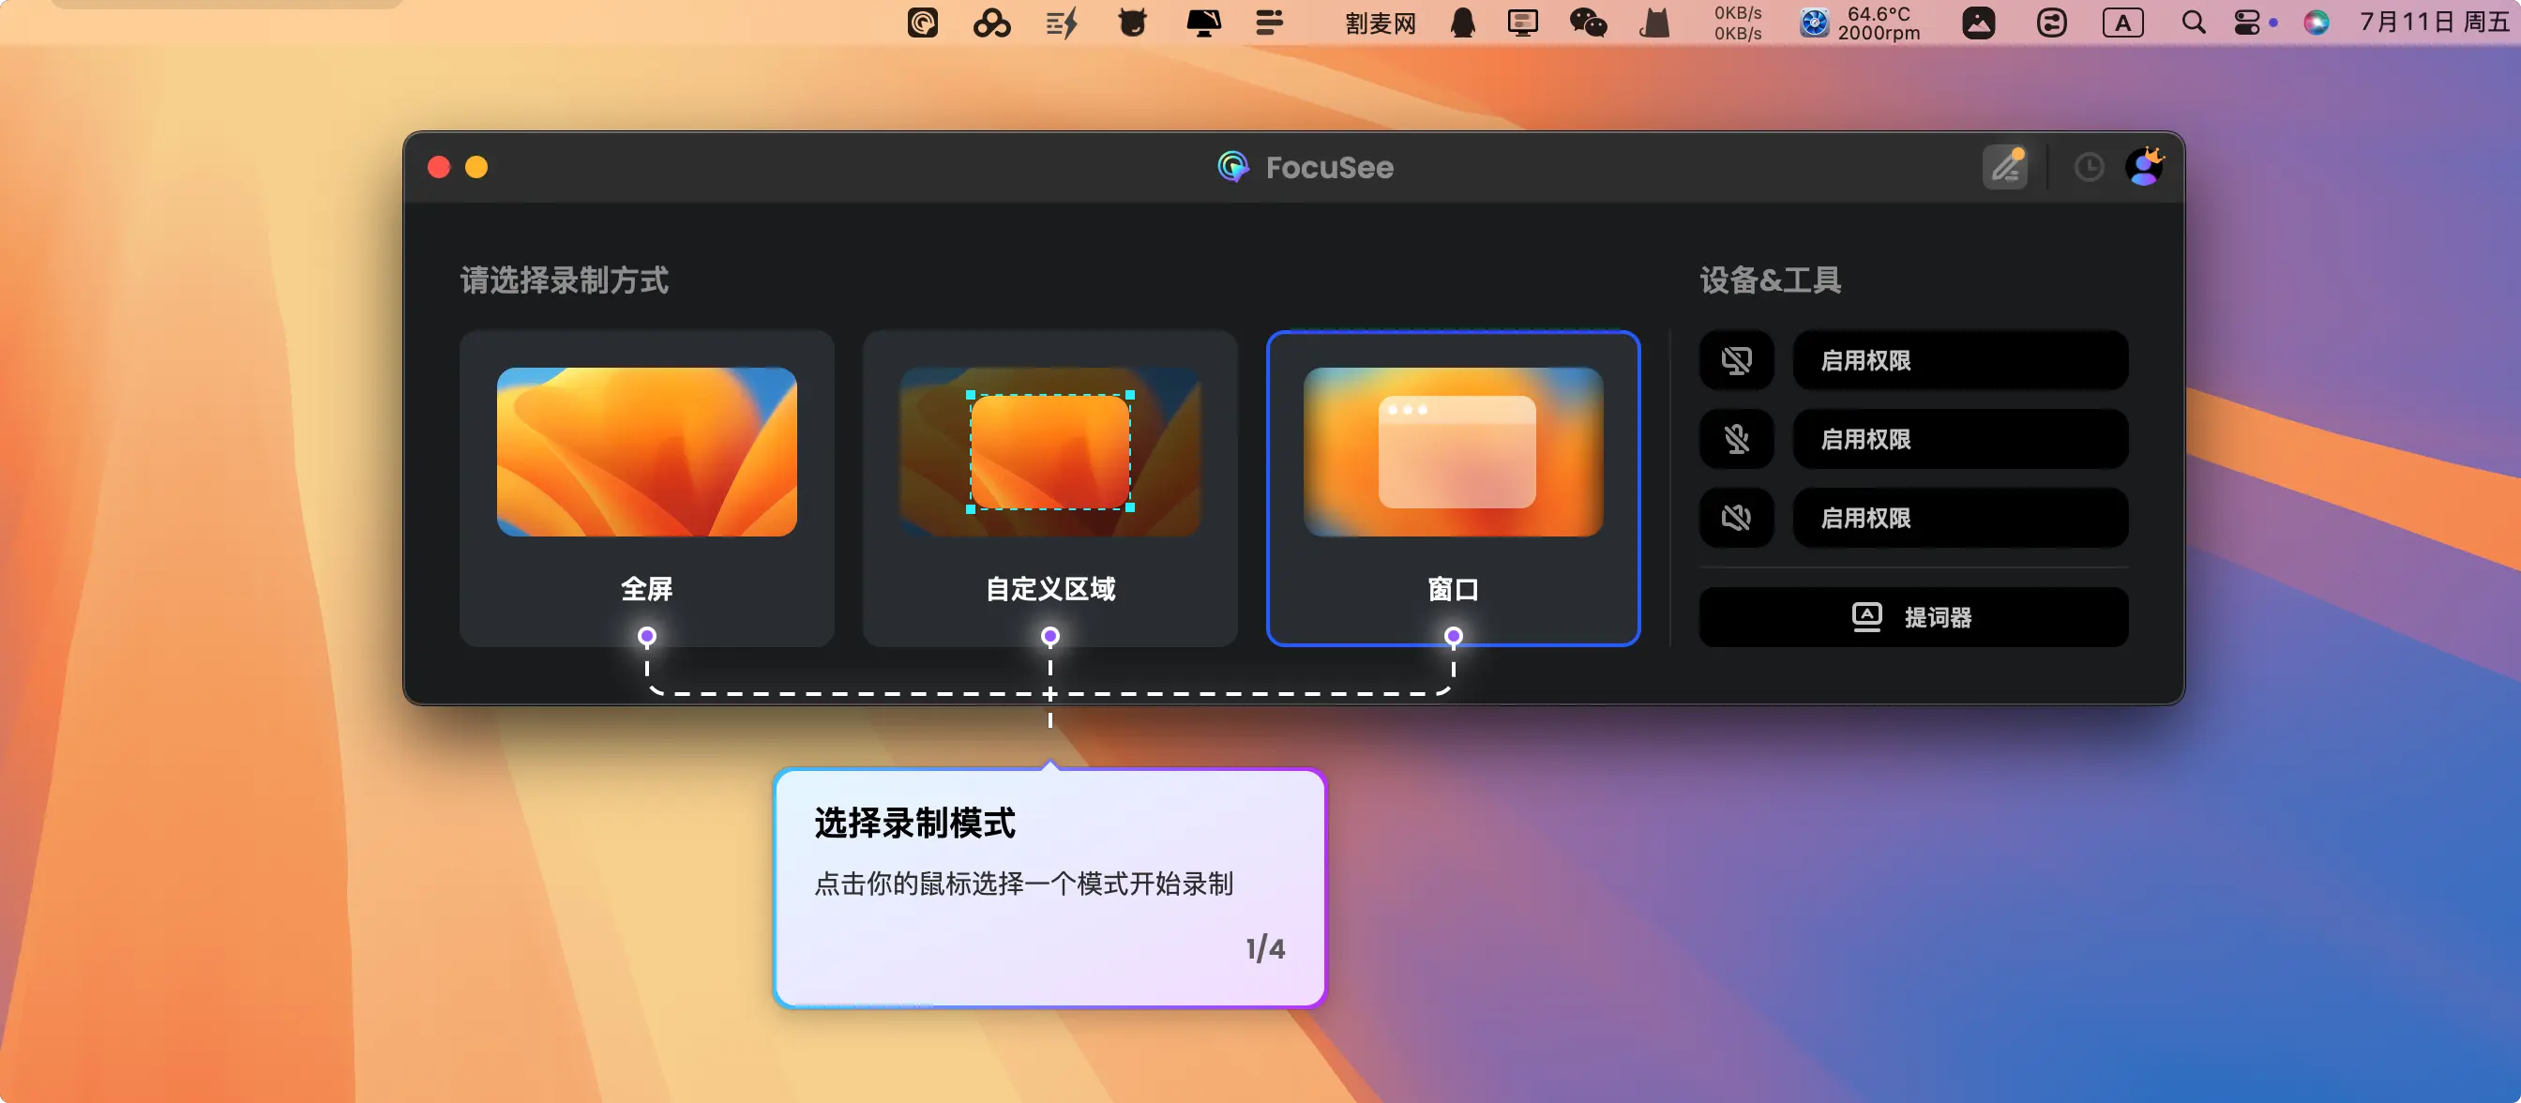Image resolution: width=2521 pixels, height=1103 pixels.
Task: Open the QQ penguin menu bar icon
Action: [x=1462, y=23]
